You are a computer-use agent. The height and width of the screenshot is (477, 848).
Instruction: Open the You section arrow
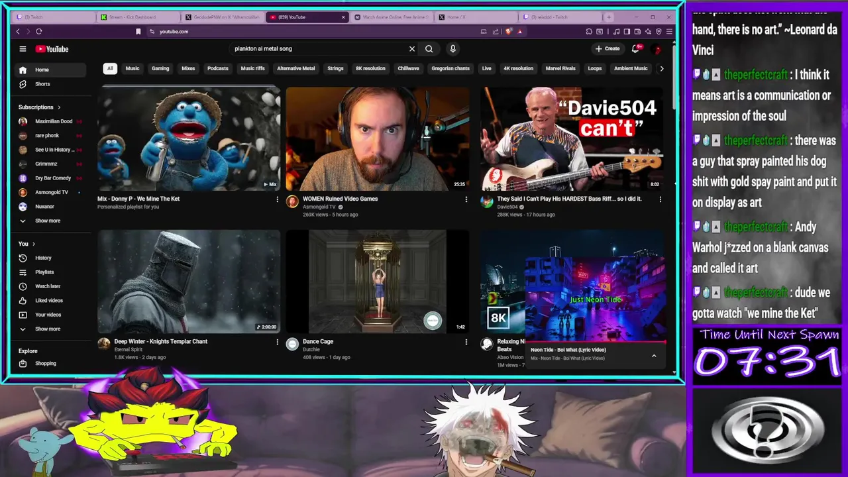click(x=34, y=244)
